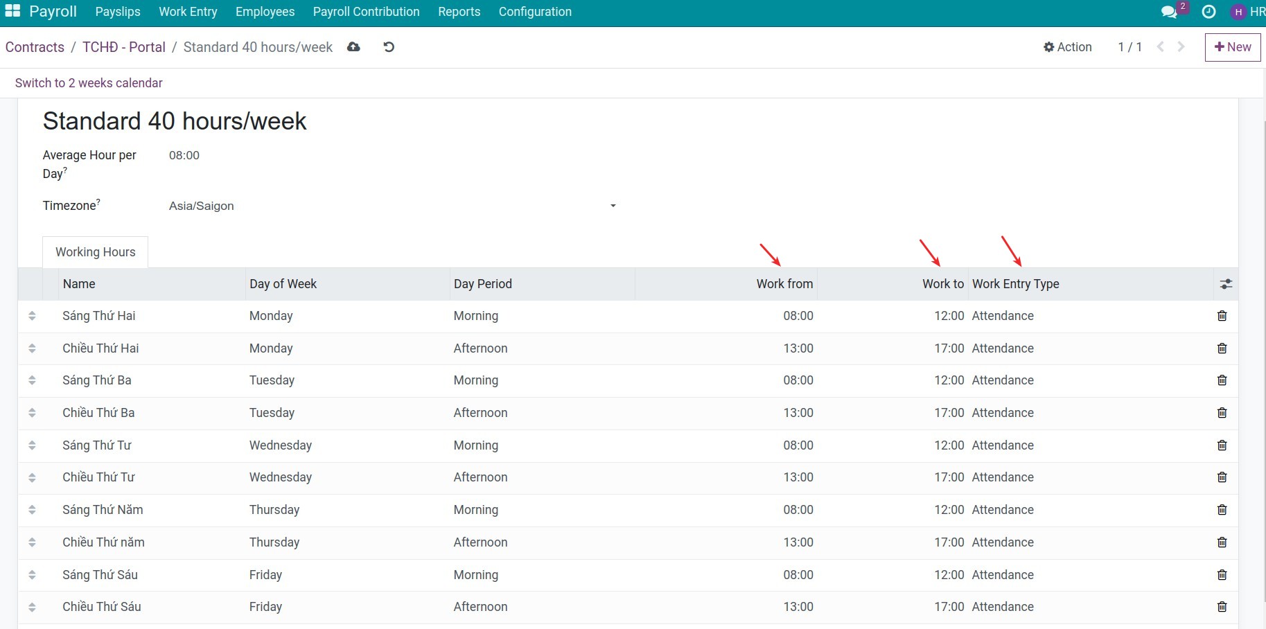Open the apps grid home menu icon
This screenshot has width=1266, height=629.
pos(12,11)
